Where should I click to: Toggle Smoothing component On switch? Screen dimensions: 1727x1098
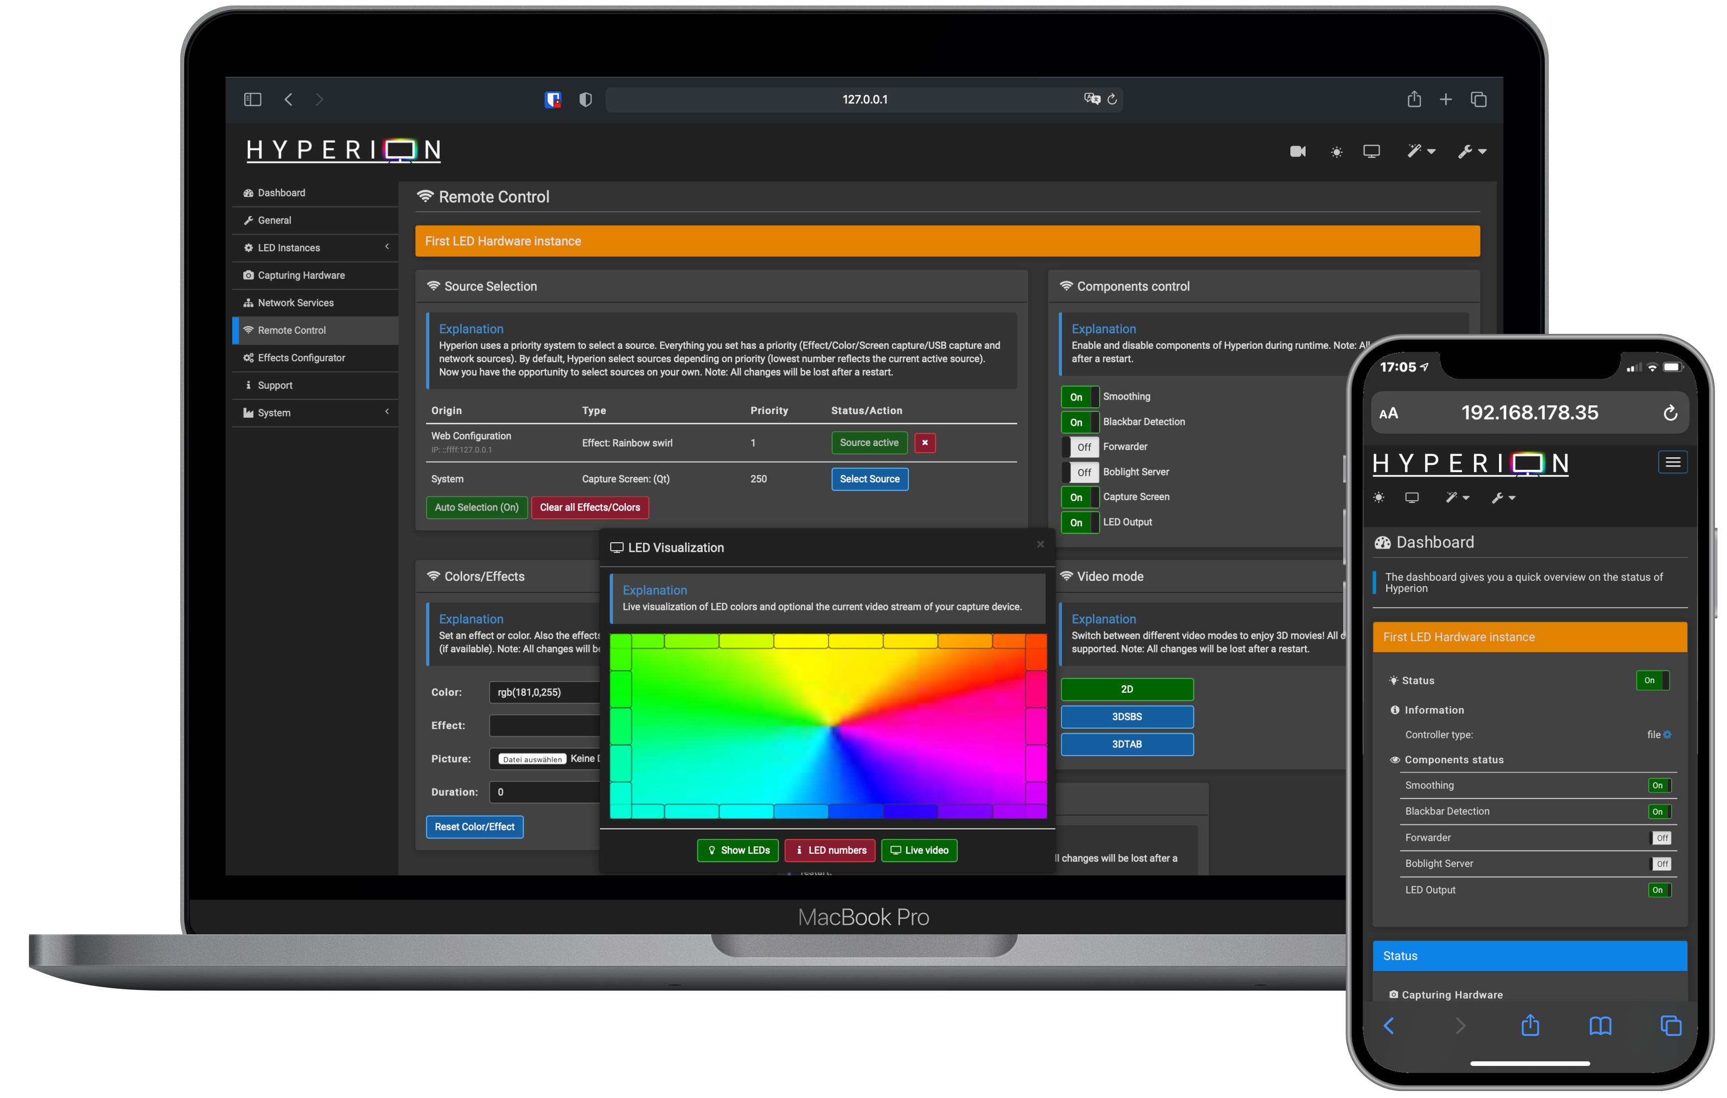(1080, 394)
